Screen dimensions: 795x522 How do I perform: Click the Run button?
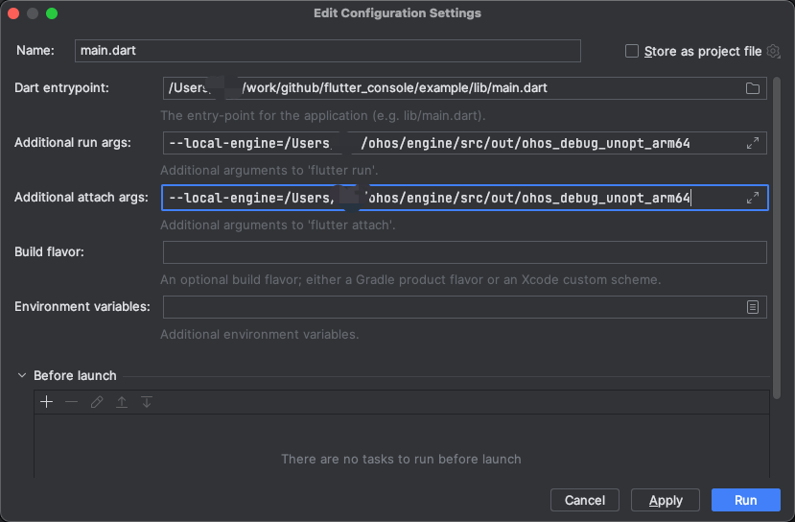click(746, 500)
